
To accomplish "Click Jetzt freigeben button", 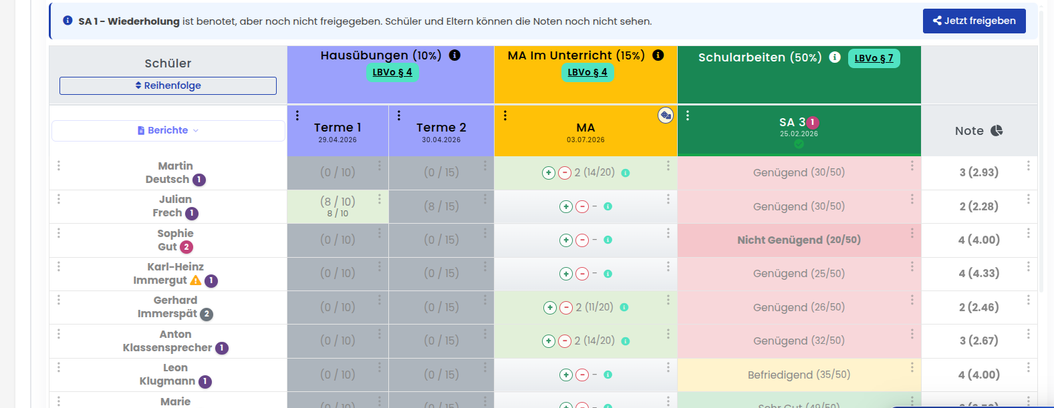I will tap(974, 21).
